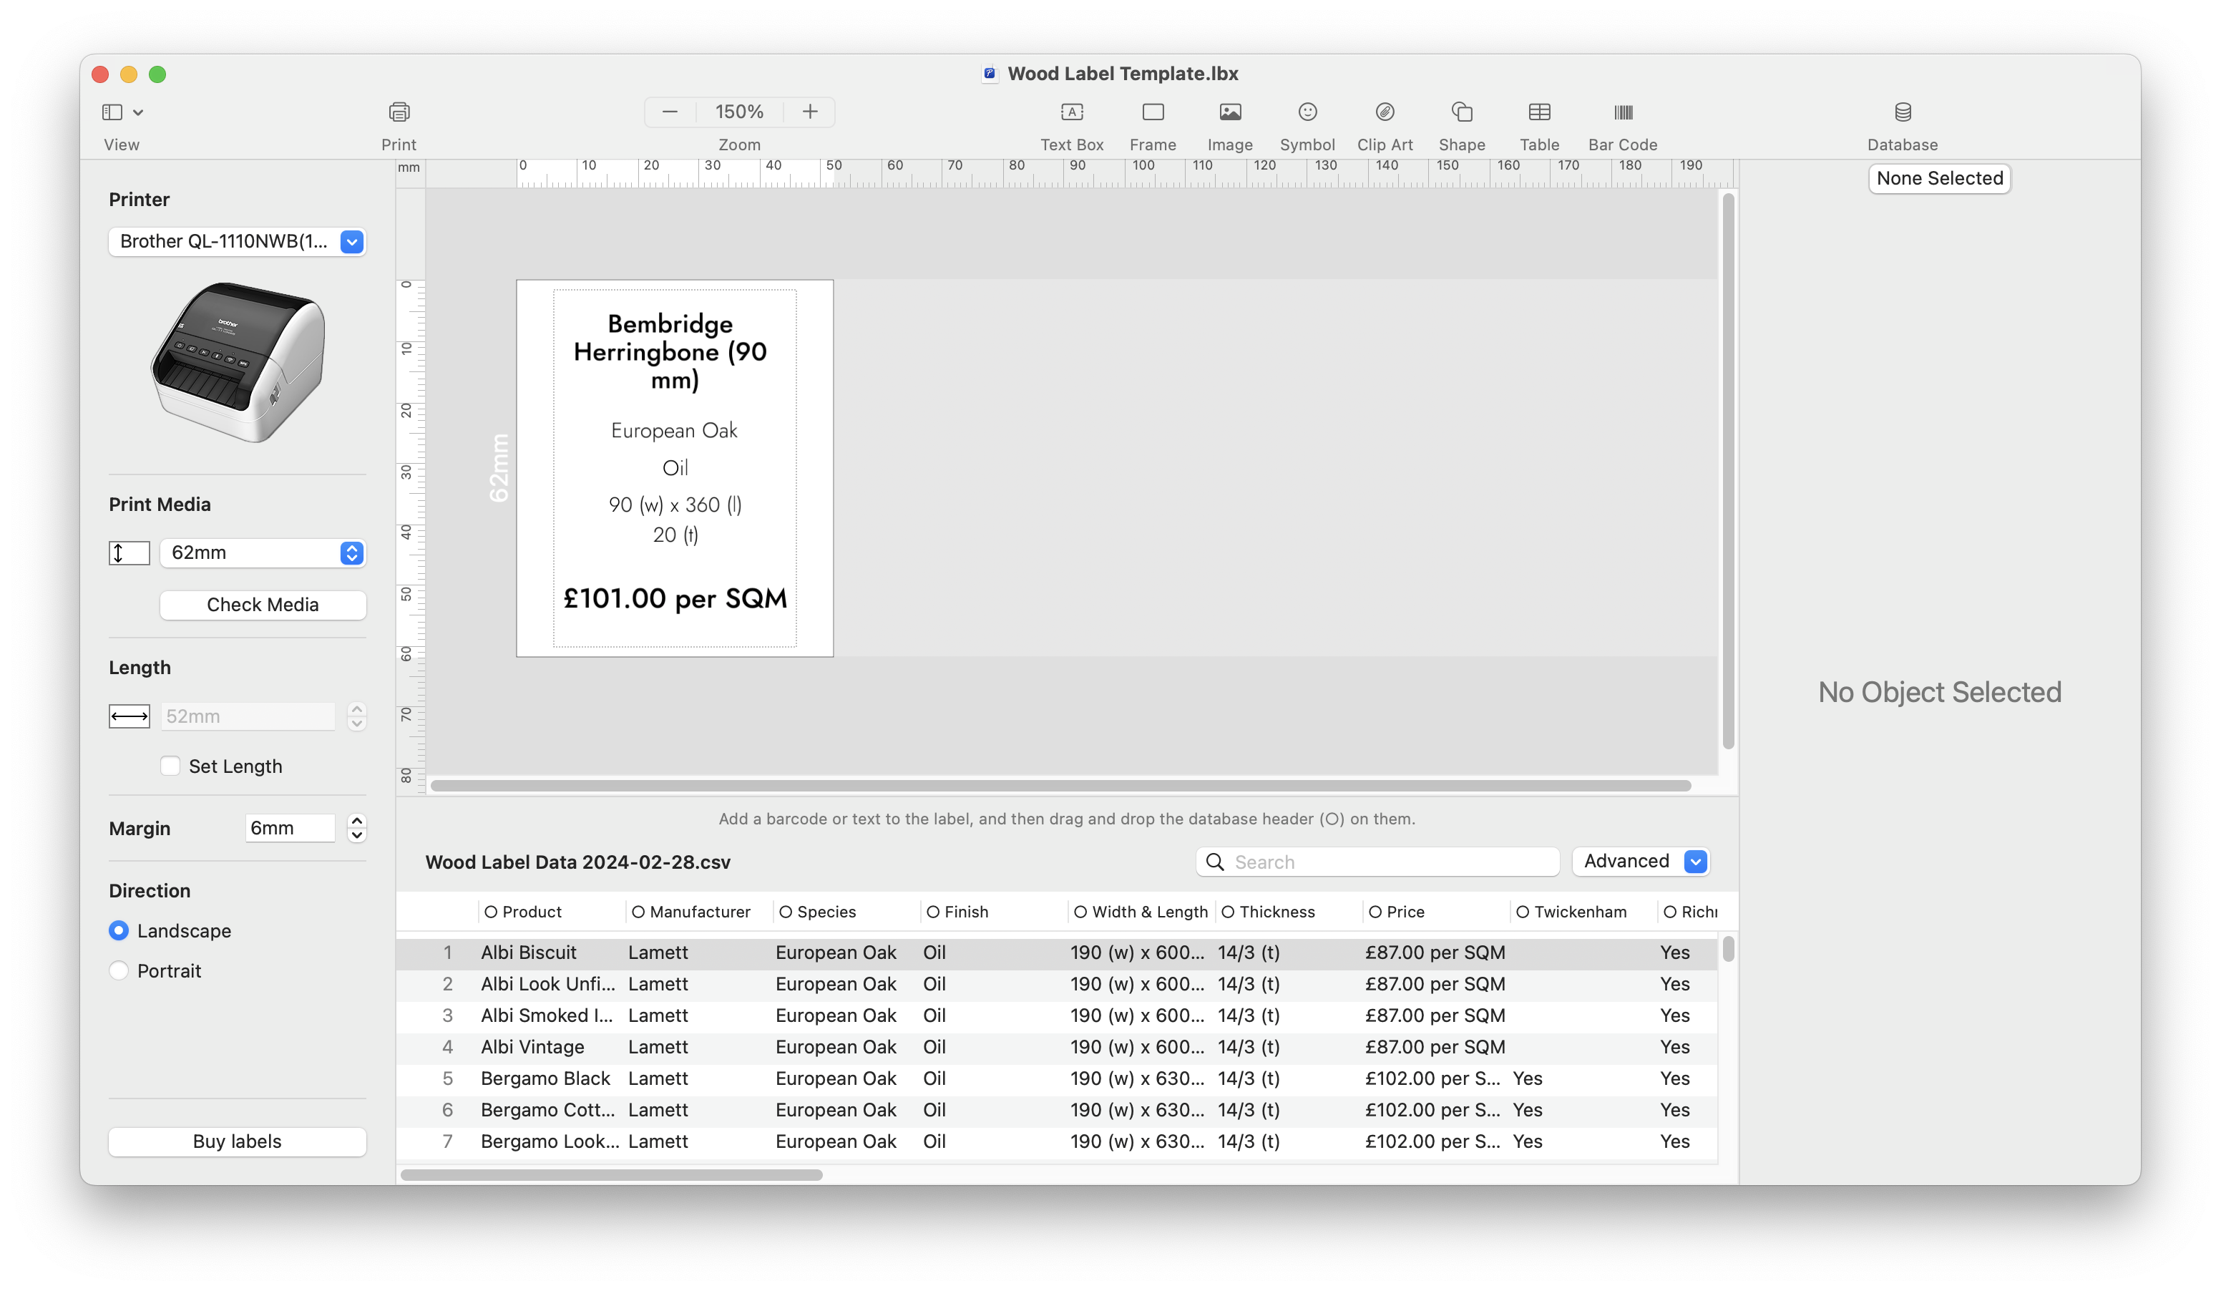Viewport: 2221px width, 1291px height.
Task: Open Clip Art from toolbar
Action: (1384, 112)
